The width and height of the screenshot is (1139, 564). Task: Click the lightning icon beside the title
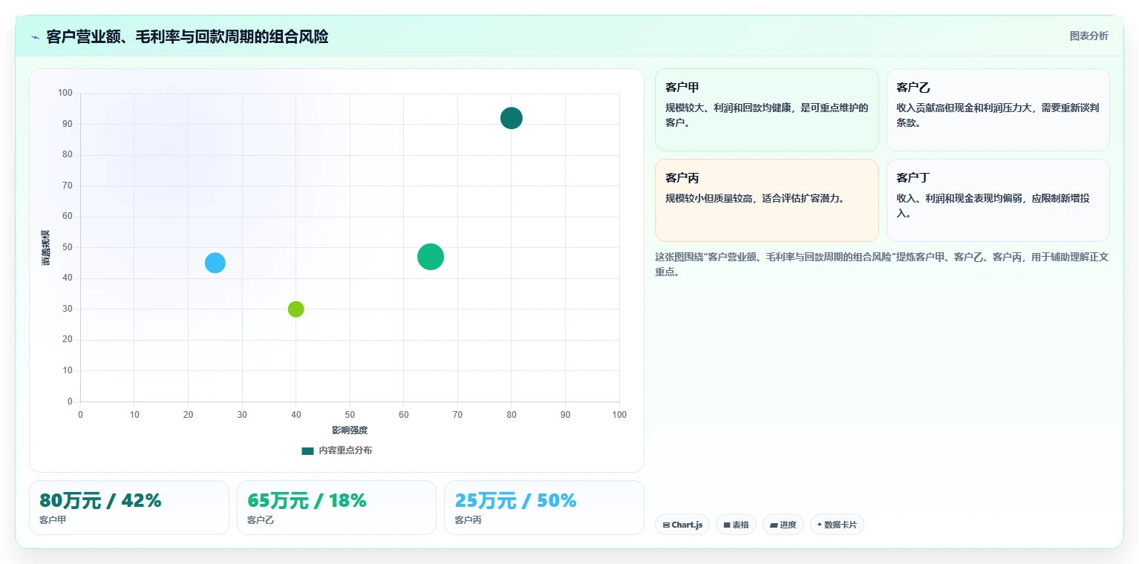(35, 36)
